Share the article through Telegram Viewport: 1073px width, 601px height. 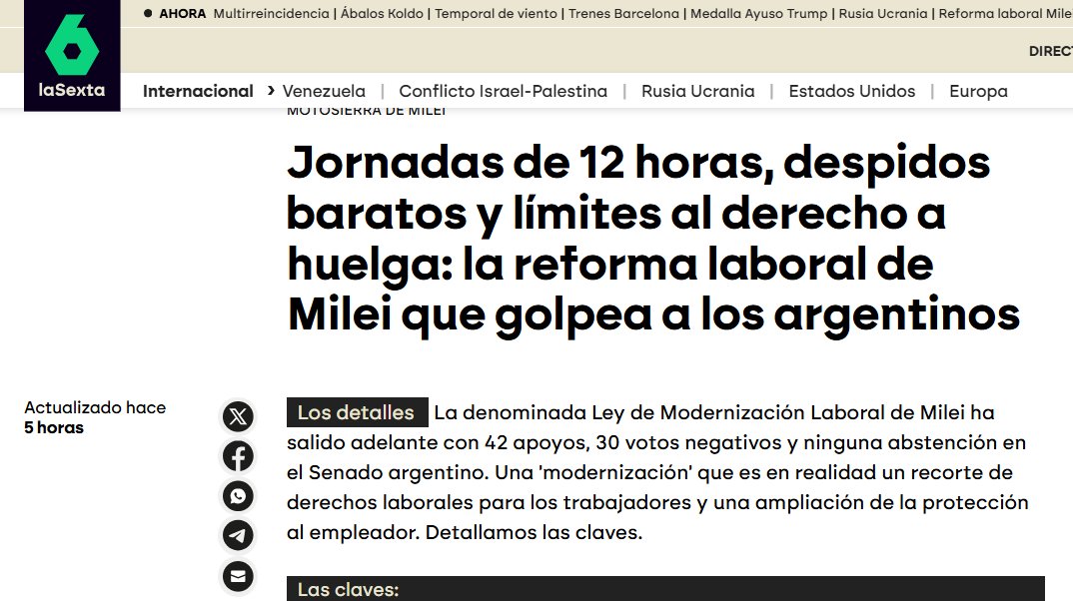tap(238, 536)
